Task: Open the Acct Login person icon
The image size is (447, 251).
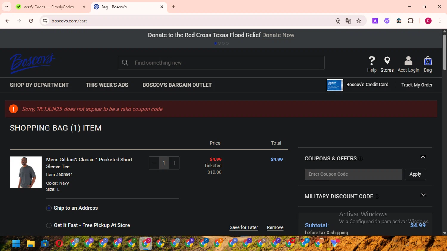Action: pos(408,61)
